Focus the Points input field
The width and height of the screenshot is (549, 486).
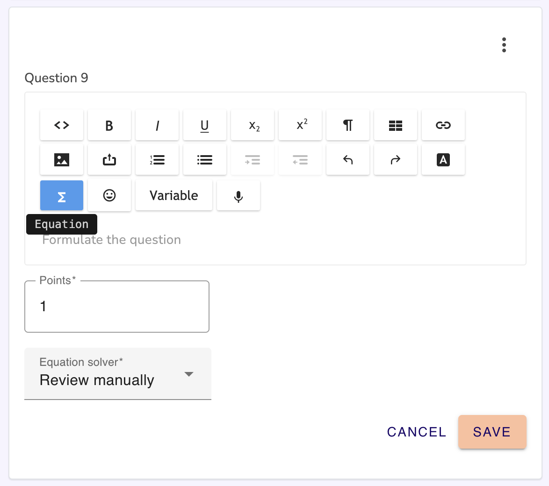(x=117, y=307)
